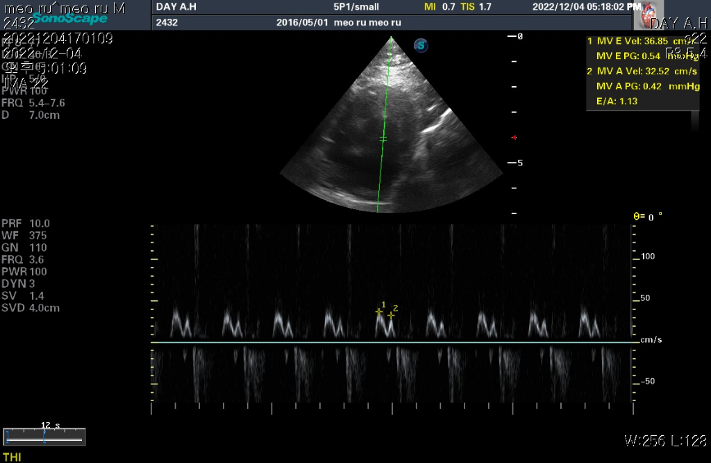Toggle the THI indicator
Viewport: 711px width, 463px height.
click(12, 456)
